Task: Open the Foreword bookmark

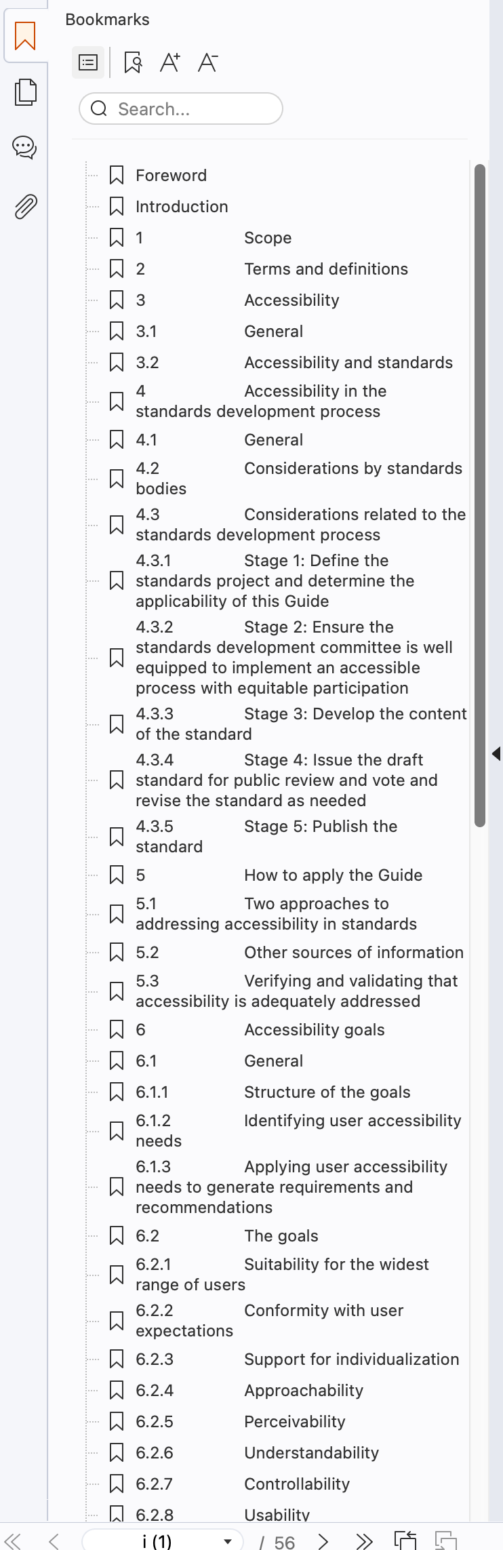Action: [x=171, y=176]
